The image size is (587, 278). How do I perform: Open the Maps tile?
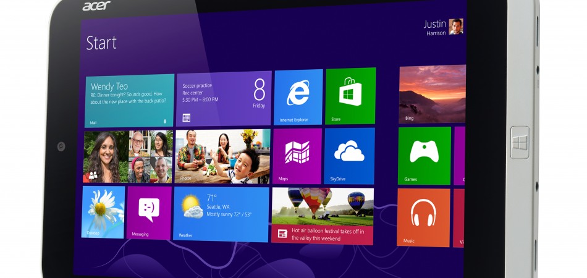[297, 156]
